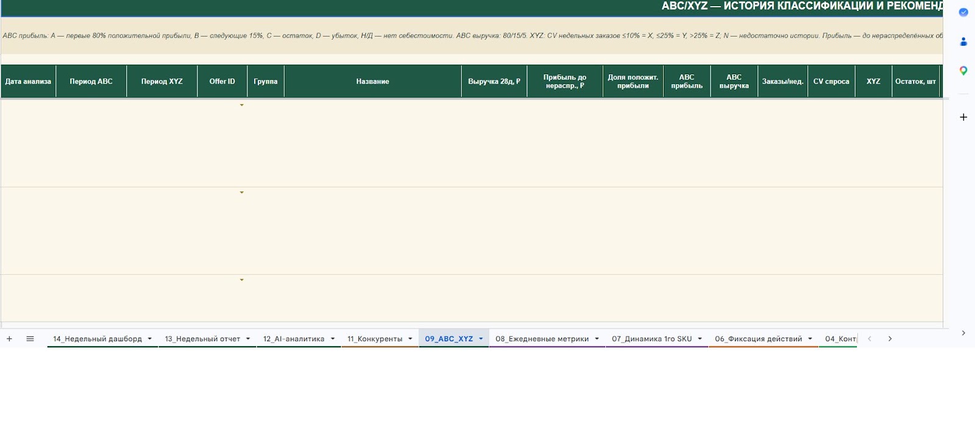Open the topmost Offer ID cell dropdown
The image size is (975, 423).
click(x=242, y=105)
